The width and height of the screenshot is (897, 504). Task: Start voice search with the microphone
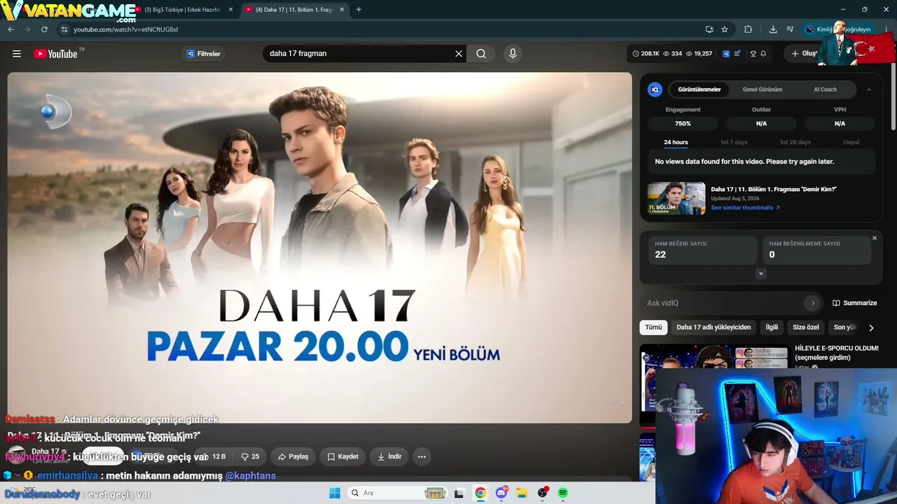[x=513, y=54]
